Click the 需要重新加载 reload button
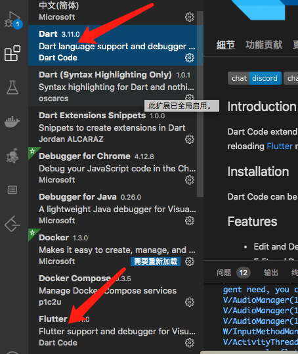 (156, 261)
